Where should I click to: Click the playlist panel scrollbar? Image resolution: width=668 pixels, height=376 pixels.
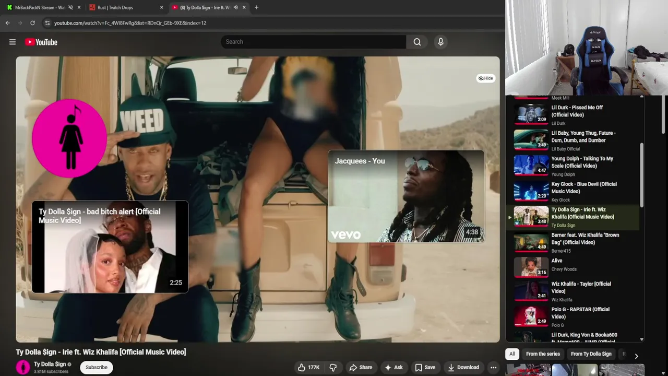pos(641,174)
